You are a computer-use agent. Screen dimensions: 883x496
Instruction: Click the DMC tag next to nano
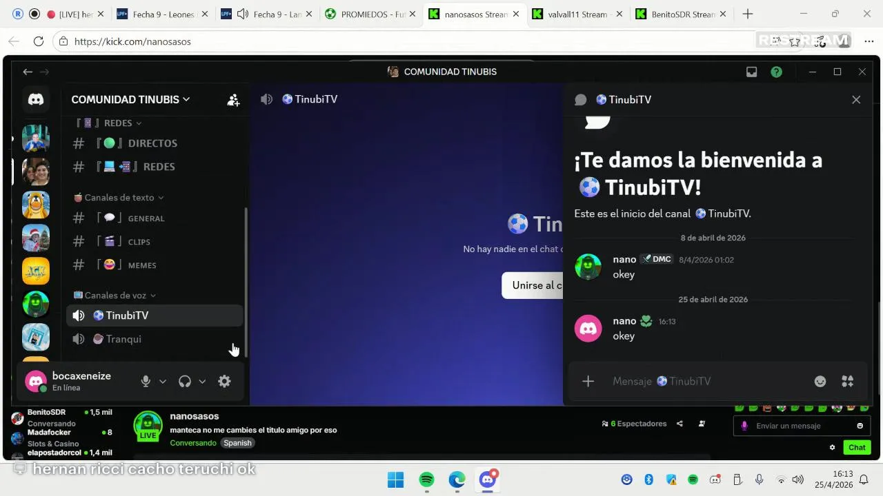click(x=656, y=259)
